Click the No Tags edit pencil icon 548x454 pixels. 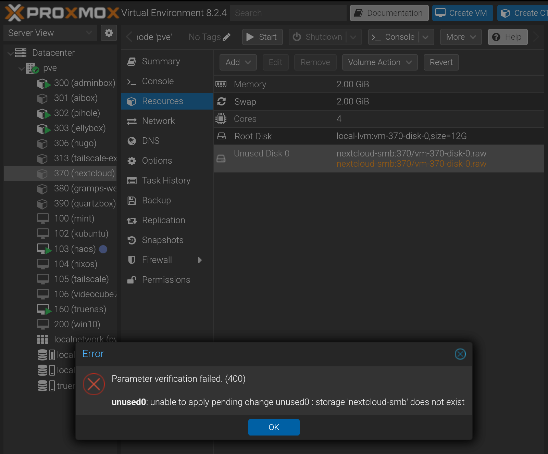click(x=226, y=37)
